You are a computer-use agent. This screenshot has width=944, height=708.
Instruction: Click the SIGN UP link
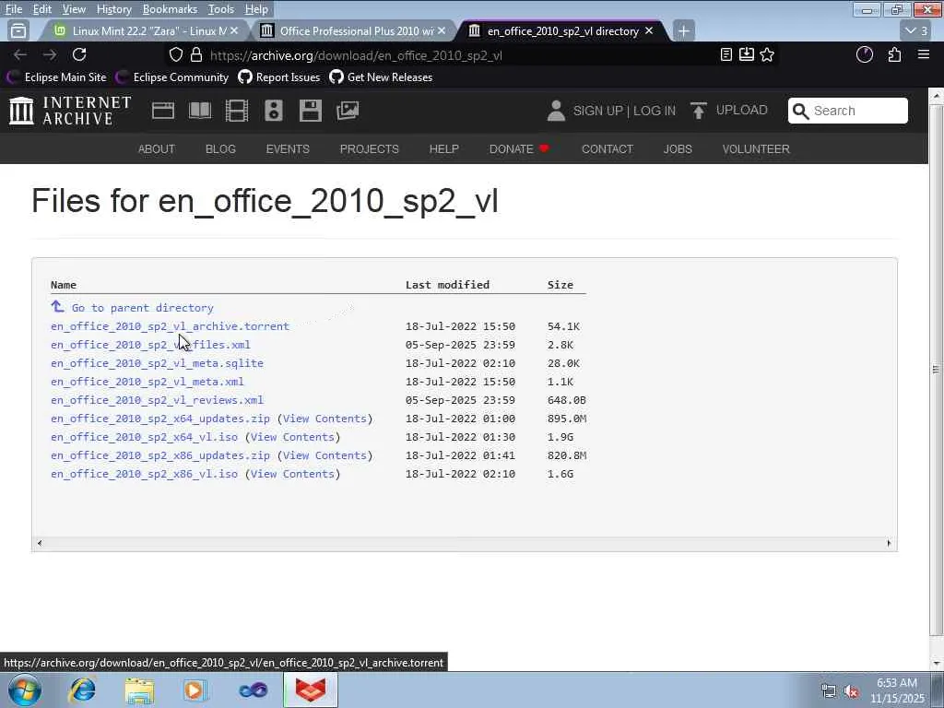(x=597, y=111)
